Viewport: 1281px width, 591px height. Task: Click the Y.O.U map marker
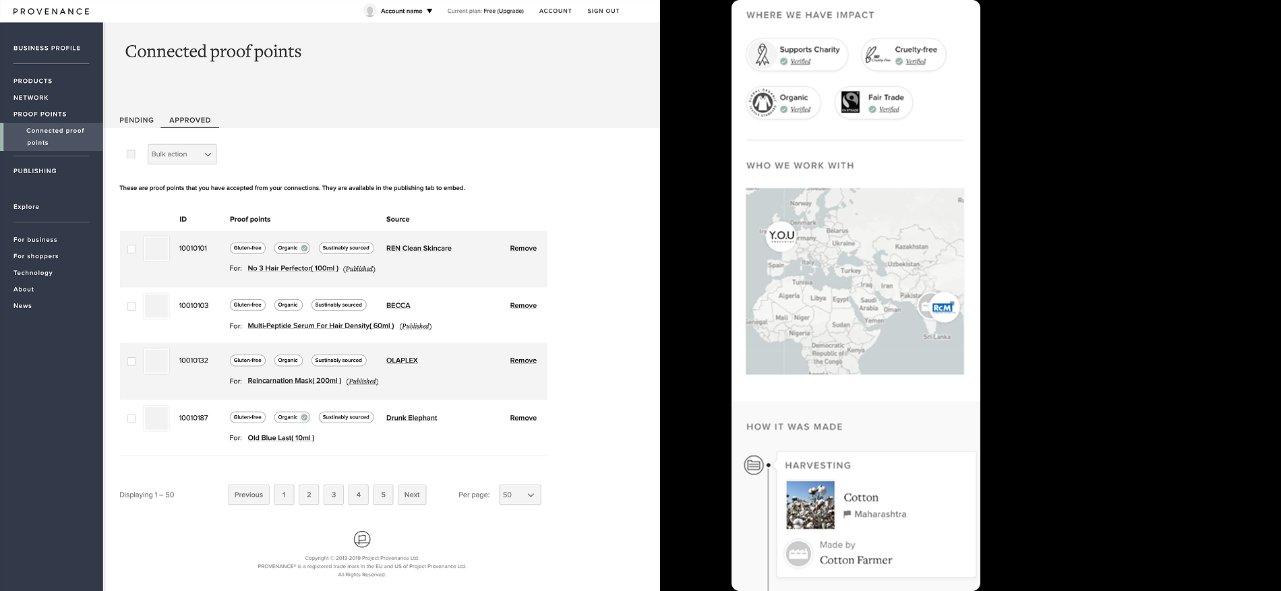coord(781,236)
